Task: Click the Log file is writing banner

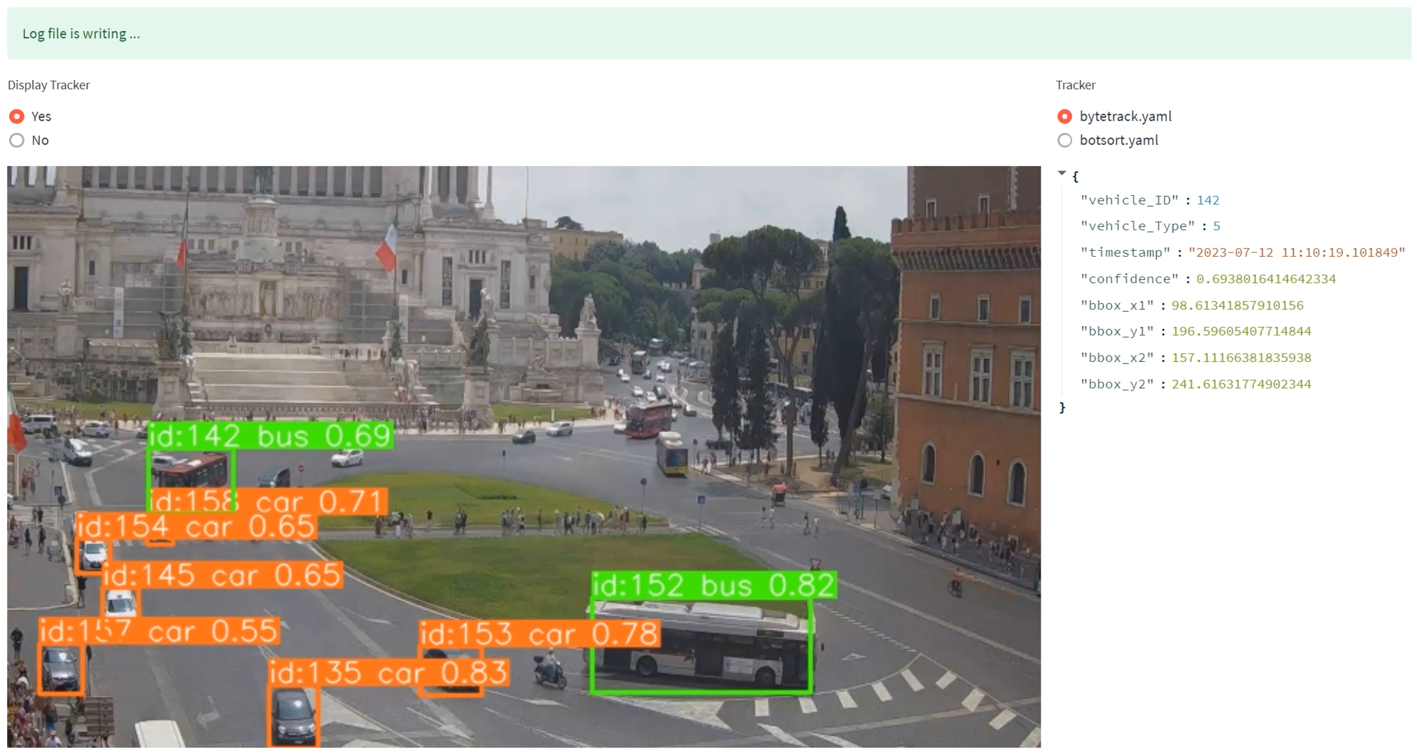Action: 82,33
